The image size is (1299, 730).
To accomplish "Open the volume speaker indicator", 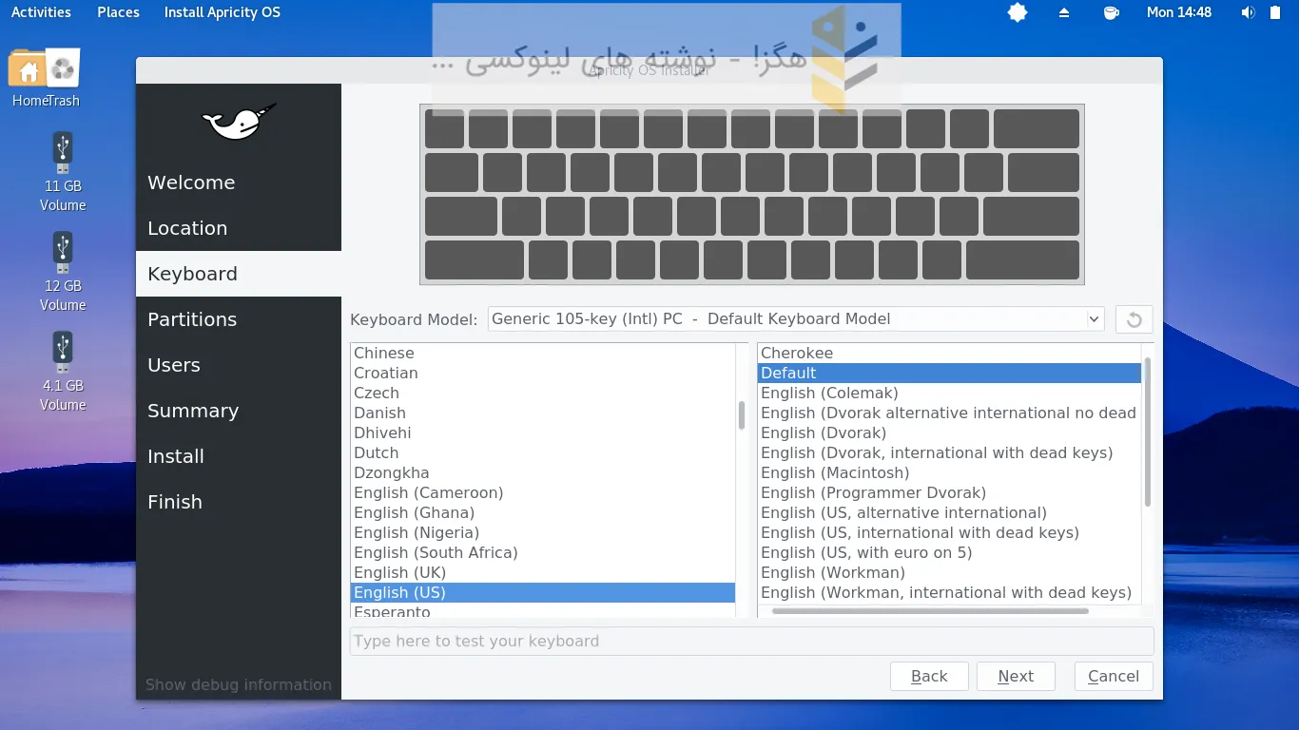I will 1248,12.
